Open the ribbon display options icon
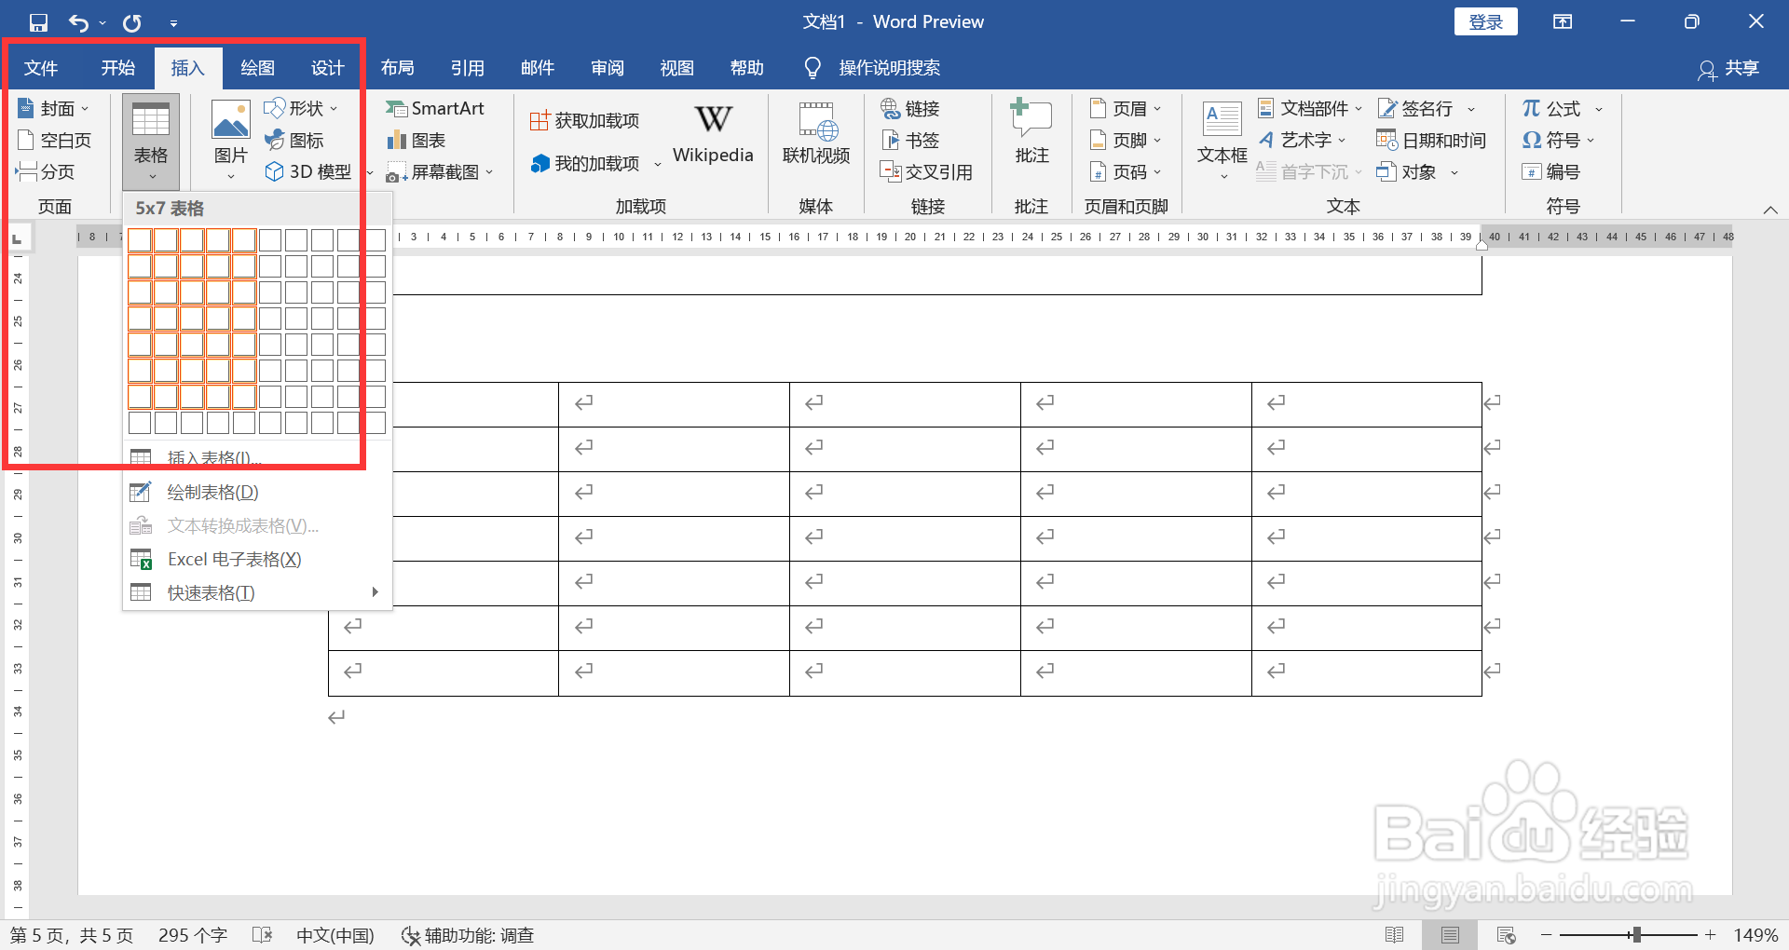This screenshot has height=950, width=1789. coord(1563,22)
